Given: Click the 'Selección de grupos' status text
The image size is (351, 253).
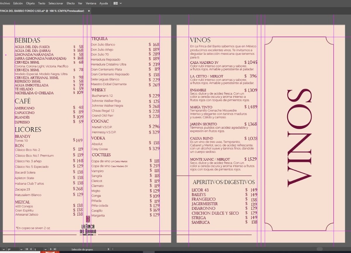Looking at the screenshot, I should 82,249.
